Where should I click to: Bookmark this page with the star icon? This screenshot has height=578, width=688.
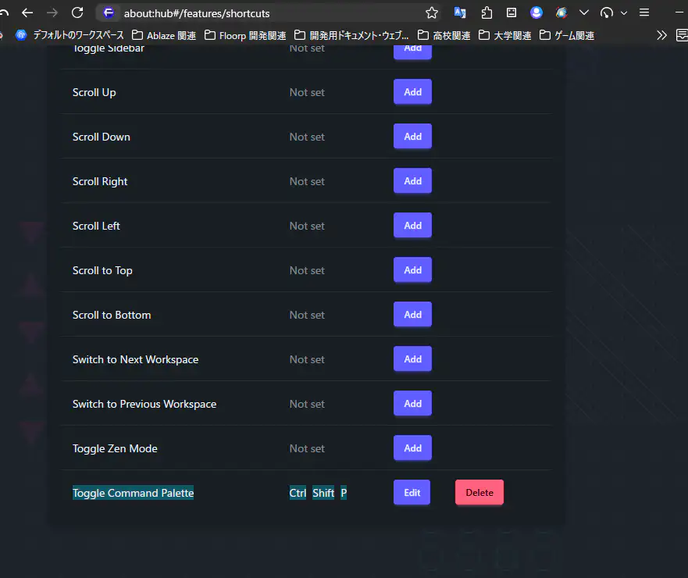tap(432, 13)
